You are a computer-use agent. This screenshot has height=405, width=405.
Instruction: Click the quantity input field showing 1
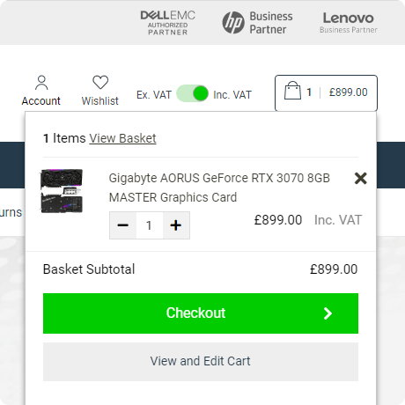[x=150, y=225]
